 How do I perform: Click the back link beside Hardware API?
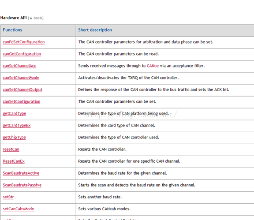36,18
